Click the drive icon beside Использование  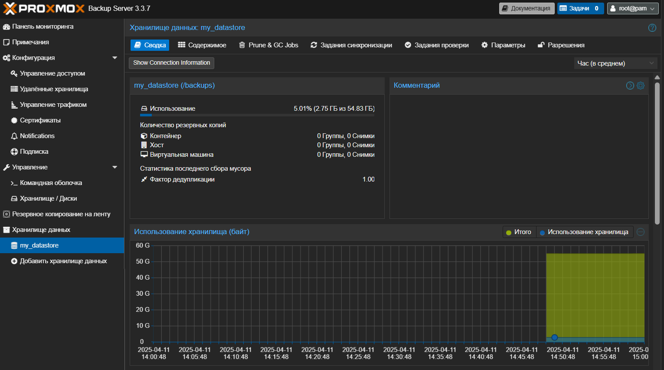144,109
